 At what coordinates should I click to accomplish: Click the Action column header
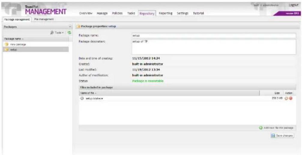point(288,93)
